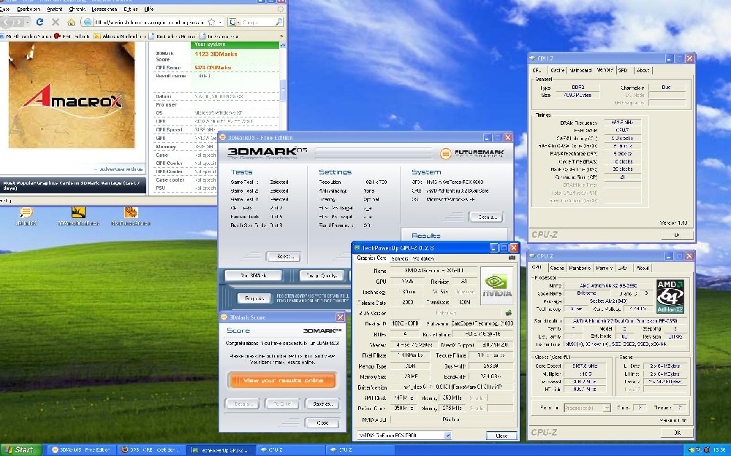Click the GPU-Z screenshot camera icon
Viewport: 731px width, 456px height.
coord(512,258)
